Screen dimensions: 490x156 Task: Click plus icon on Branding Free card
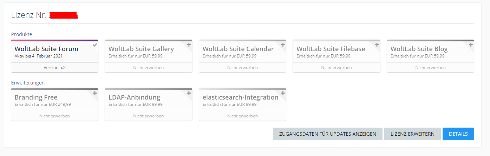95,93
